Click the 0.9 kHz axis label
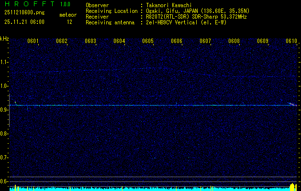Screen dimensions: 301x191 (4, 110)
